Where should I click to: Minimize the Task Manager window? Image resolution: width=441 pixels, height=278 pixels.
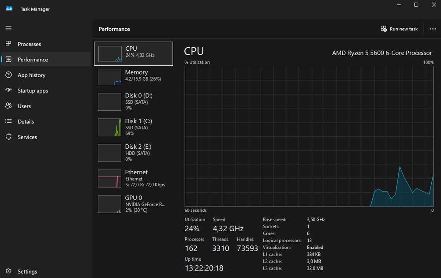(399, 5)
